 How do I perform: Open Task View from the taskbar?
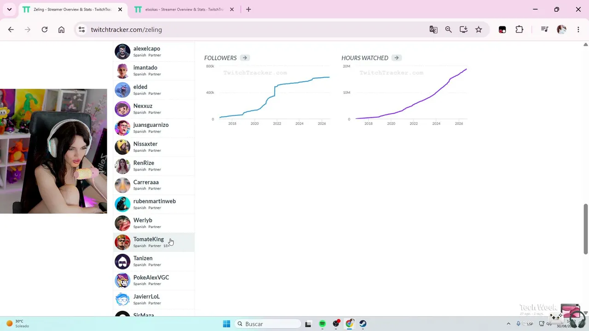click(x=308, y=324)
